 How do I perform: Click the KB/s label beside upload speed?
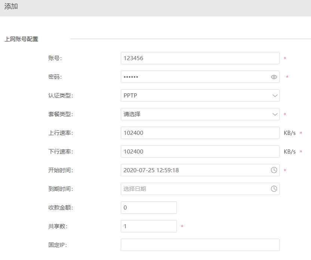click(290, 133)
